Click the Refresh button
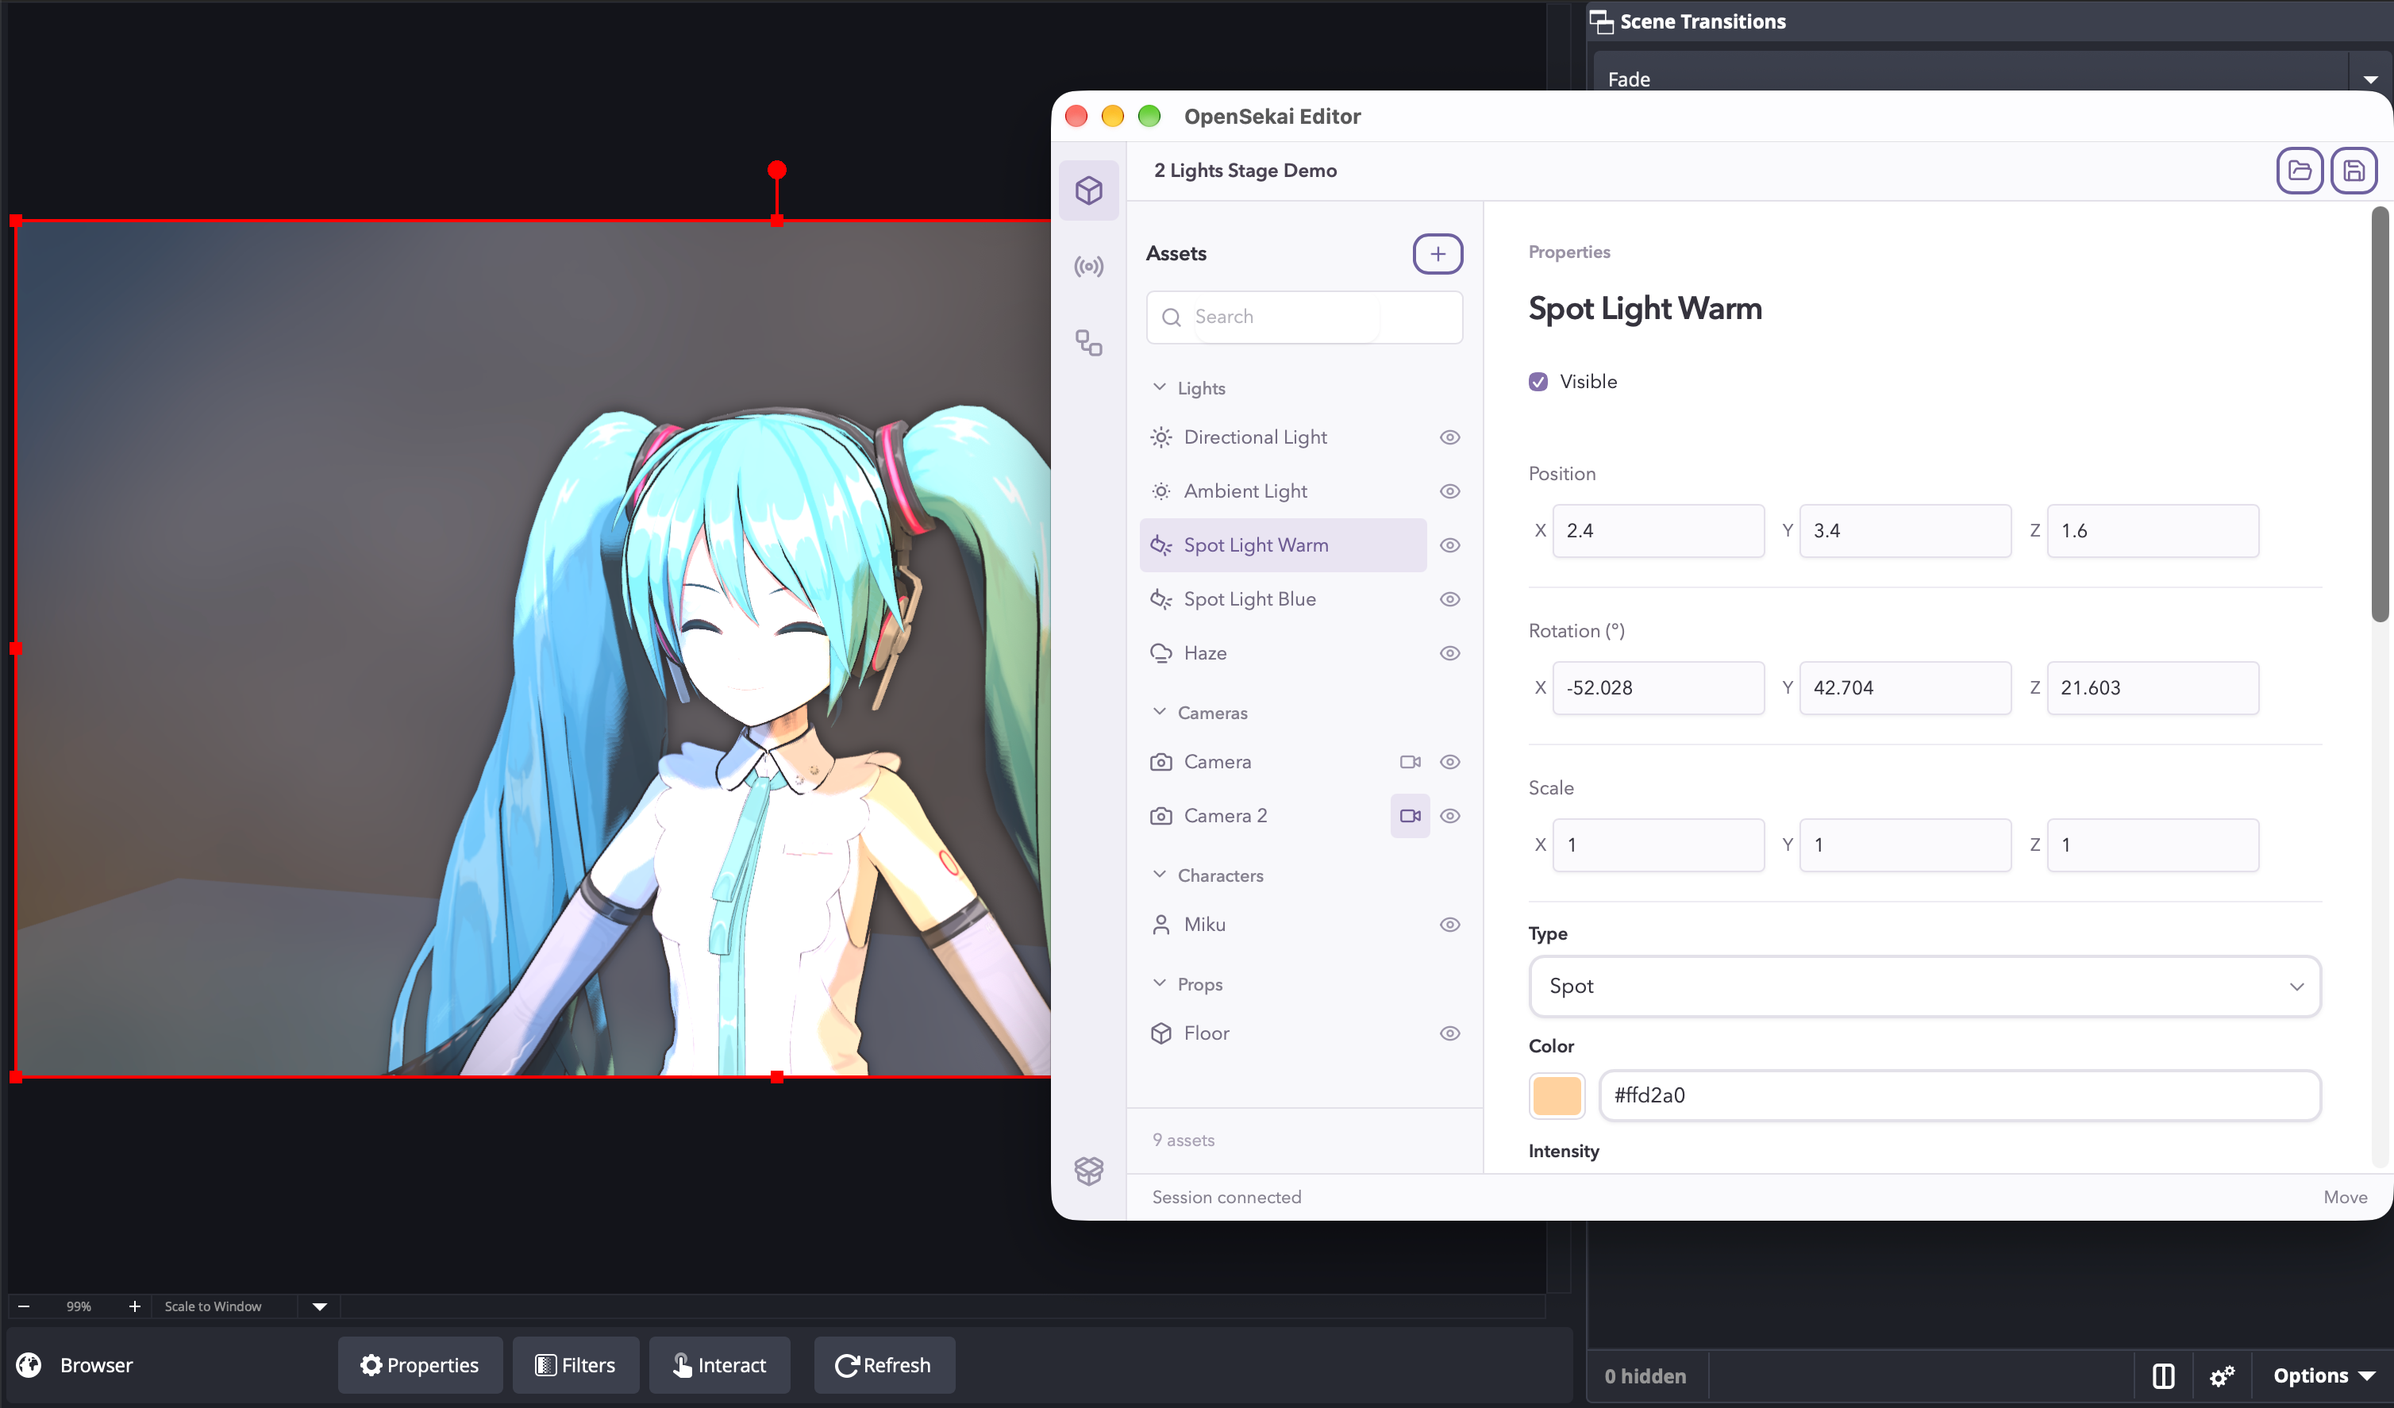This screenshot has width=2394, height=1408. point(883,1365)
